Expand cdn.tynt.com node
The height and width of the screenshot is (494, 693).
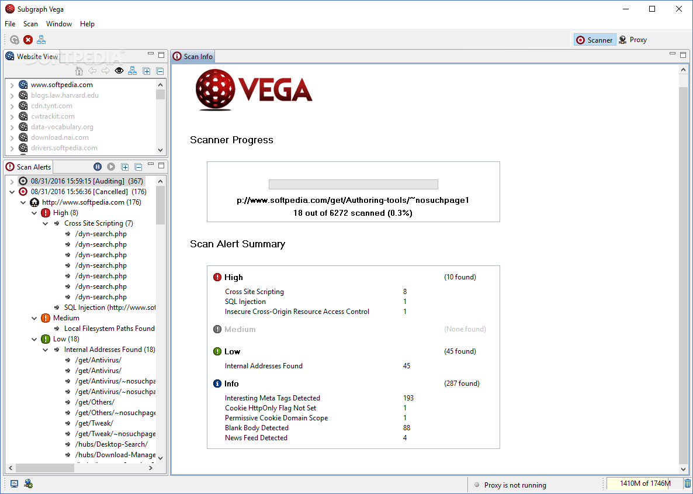coord(12,106)
